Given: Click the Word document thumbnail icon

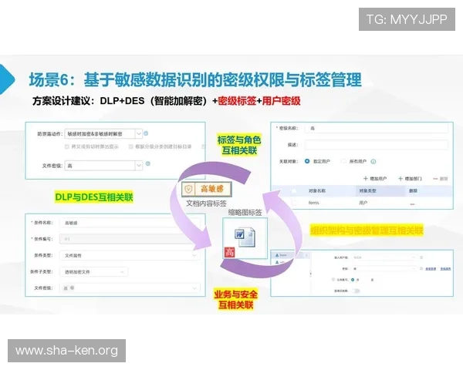Looking at the screenshot, I should coord(245,237).
